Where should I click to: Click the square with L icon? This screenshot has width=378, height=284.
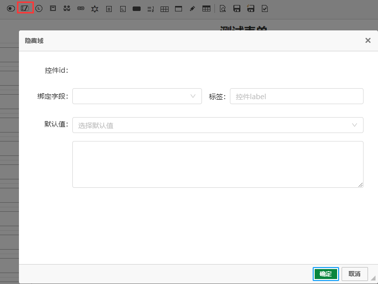(x=123, y=9)
